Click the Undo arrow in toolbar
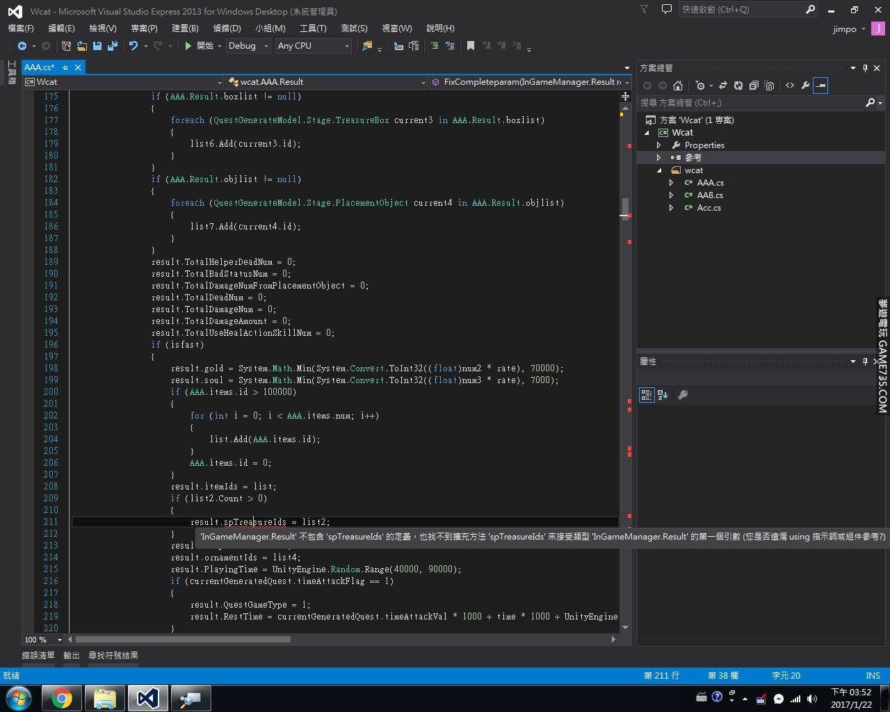 (x=133, y=46)
